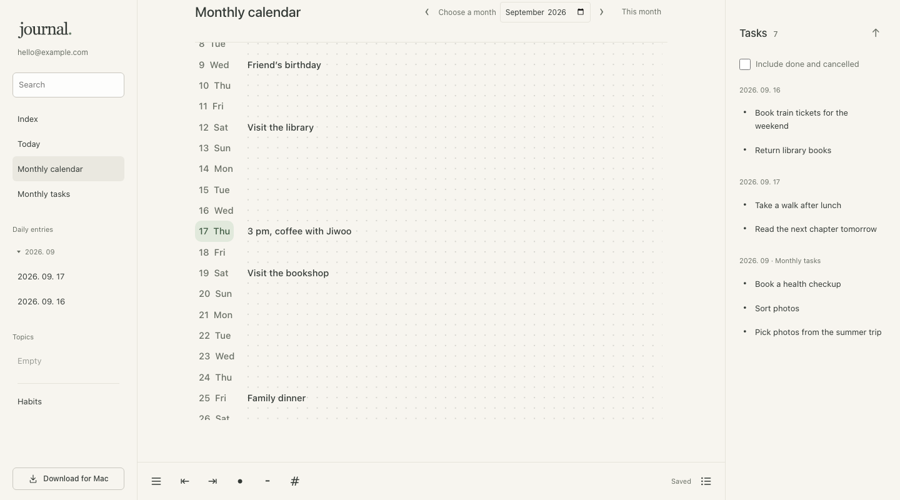The width and height of the screenshot is (900, 500).
Task: Click the Family dinner entry
Action: point(276,398)
